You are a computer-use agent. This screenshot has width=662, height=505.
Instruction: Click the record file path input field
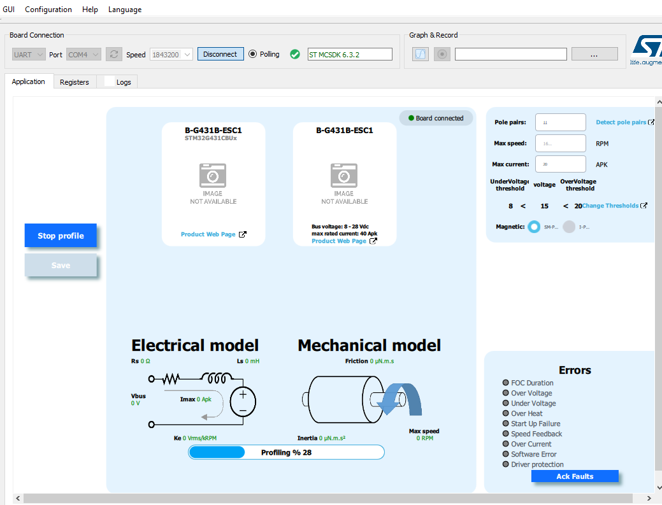[x=510, y=54]
